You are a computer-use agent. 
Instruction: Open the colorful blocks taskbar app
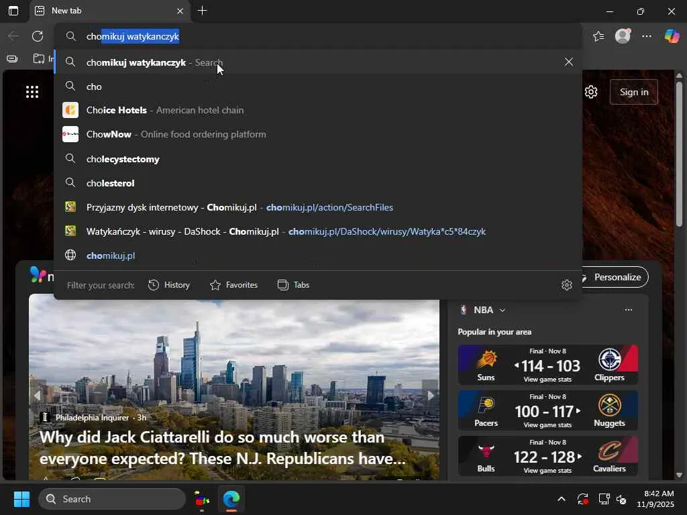[x=201, y=499]
